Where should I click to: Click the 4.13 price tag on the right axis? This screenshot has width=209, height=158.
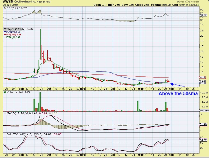[x=202, y=77]
